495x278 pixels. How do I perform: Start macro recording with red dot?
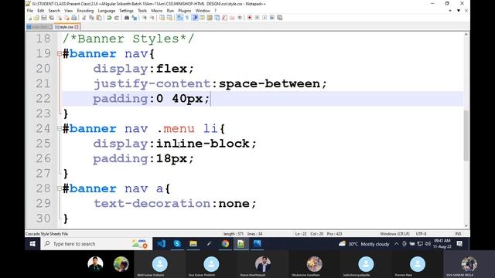point(249,18)
